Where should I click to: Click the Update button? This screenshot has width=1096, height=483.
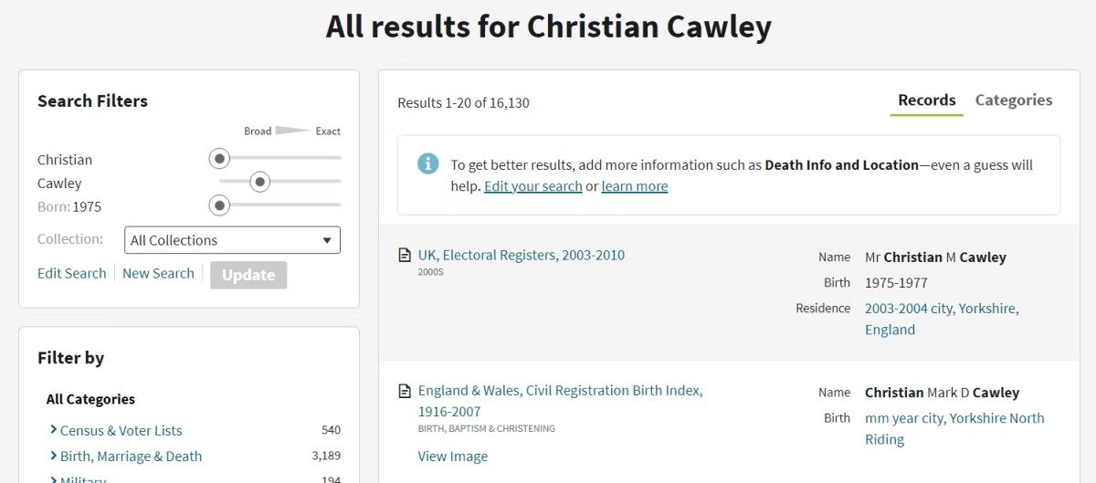click(x=248, y=275)
